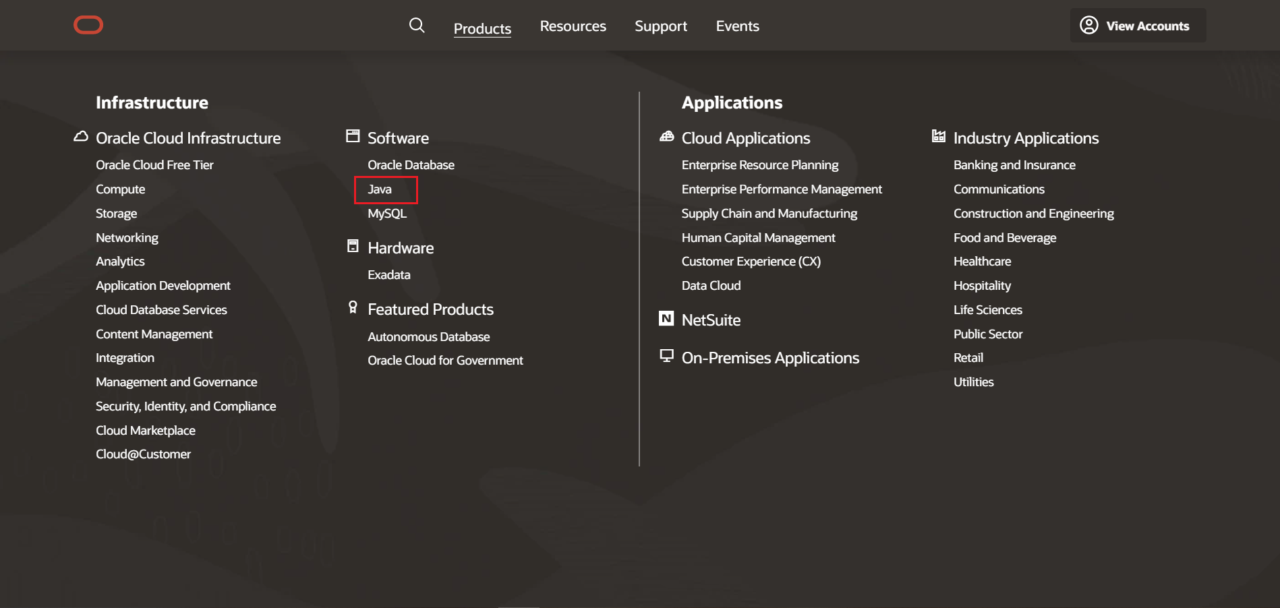Click Autonomous Database under Featured Products

coord(428,336)
